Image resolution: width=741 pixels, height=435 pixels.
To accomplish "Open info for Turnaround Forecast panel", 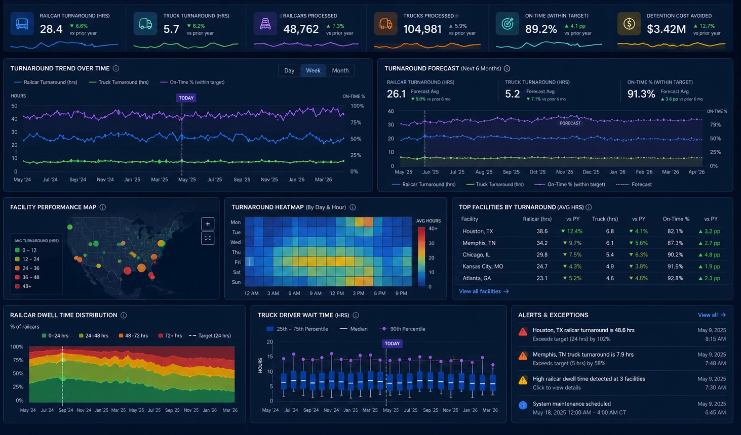I will click(x=507, y=68).
